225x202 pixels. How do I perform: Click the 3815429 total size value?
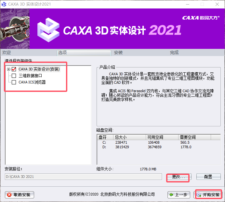[x=122, y=147]
